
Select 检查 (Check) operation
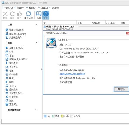9,71
